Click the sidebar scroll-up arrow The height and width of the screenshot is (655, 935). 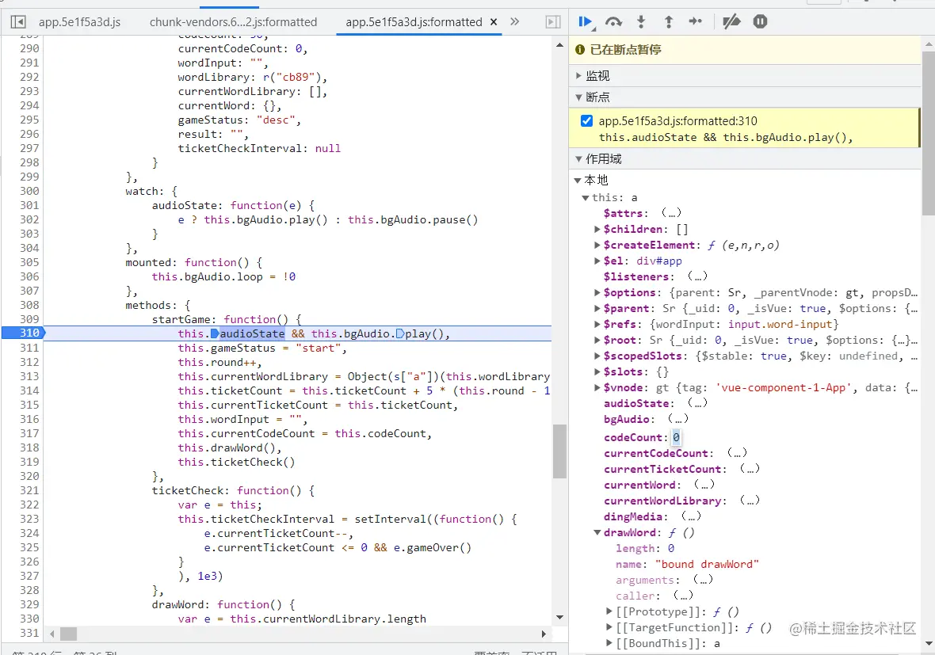click(x=929, y=44)
